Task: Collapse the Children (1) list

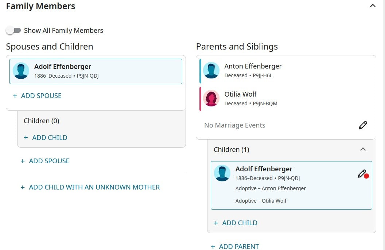Action: tap(363, 149)
